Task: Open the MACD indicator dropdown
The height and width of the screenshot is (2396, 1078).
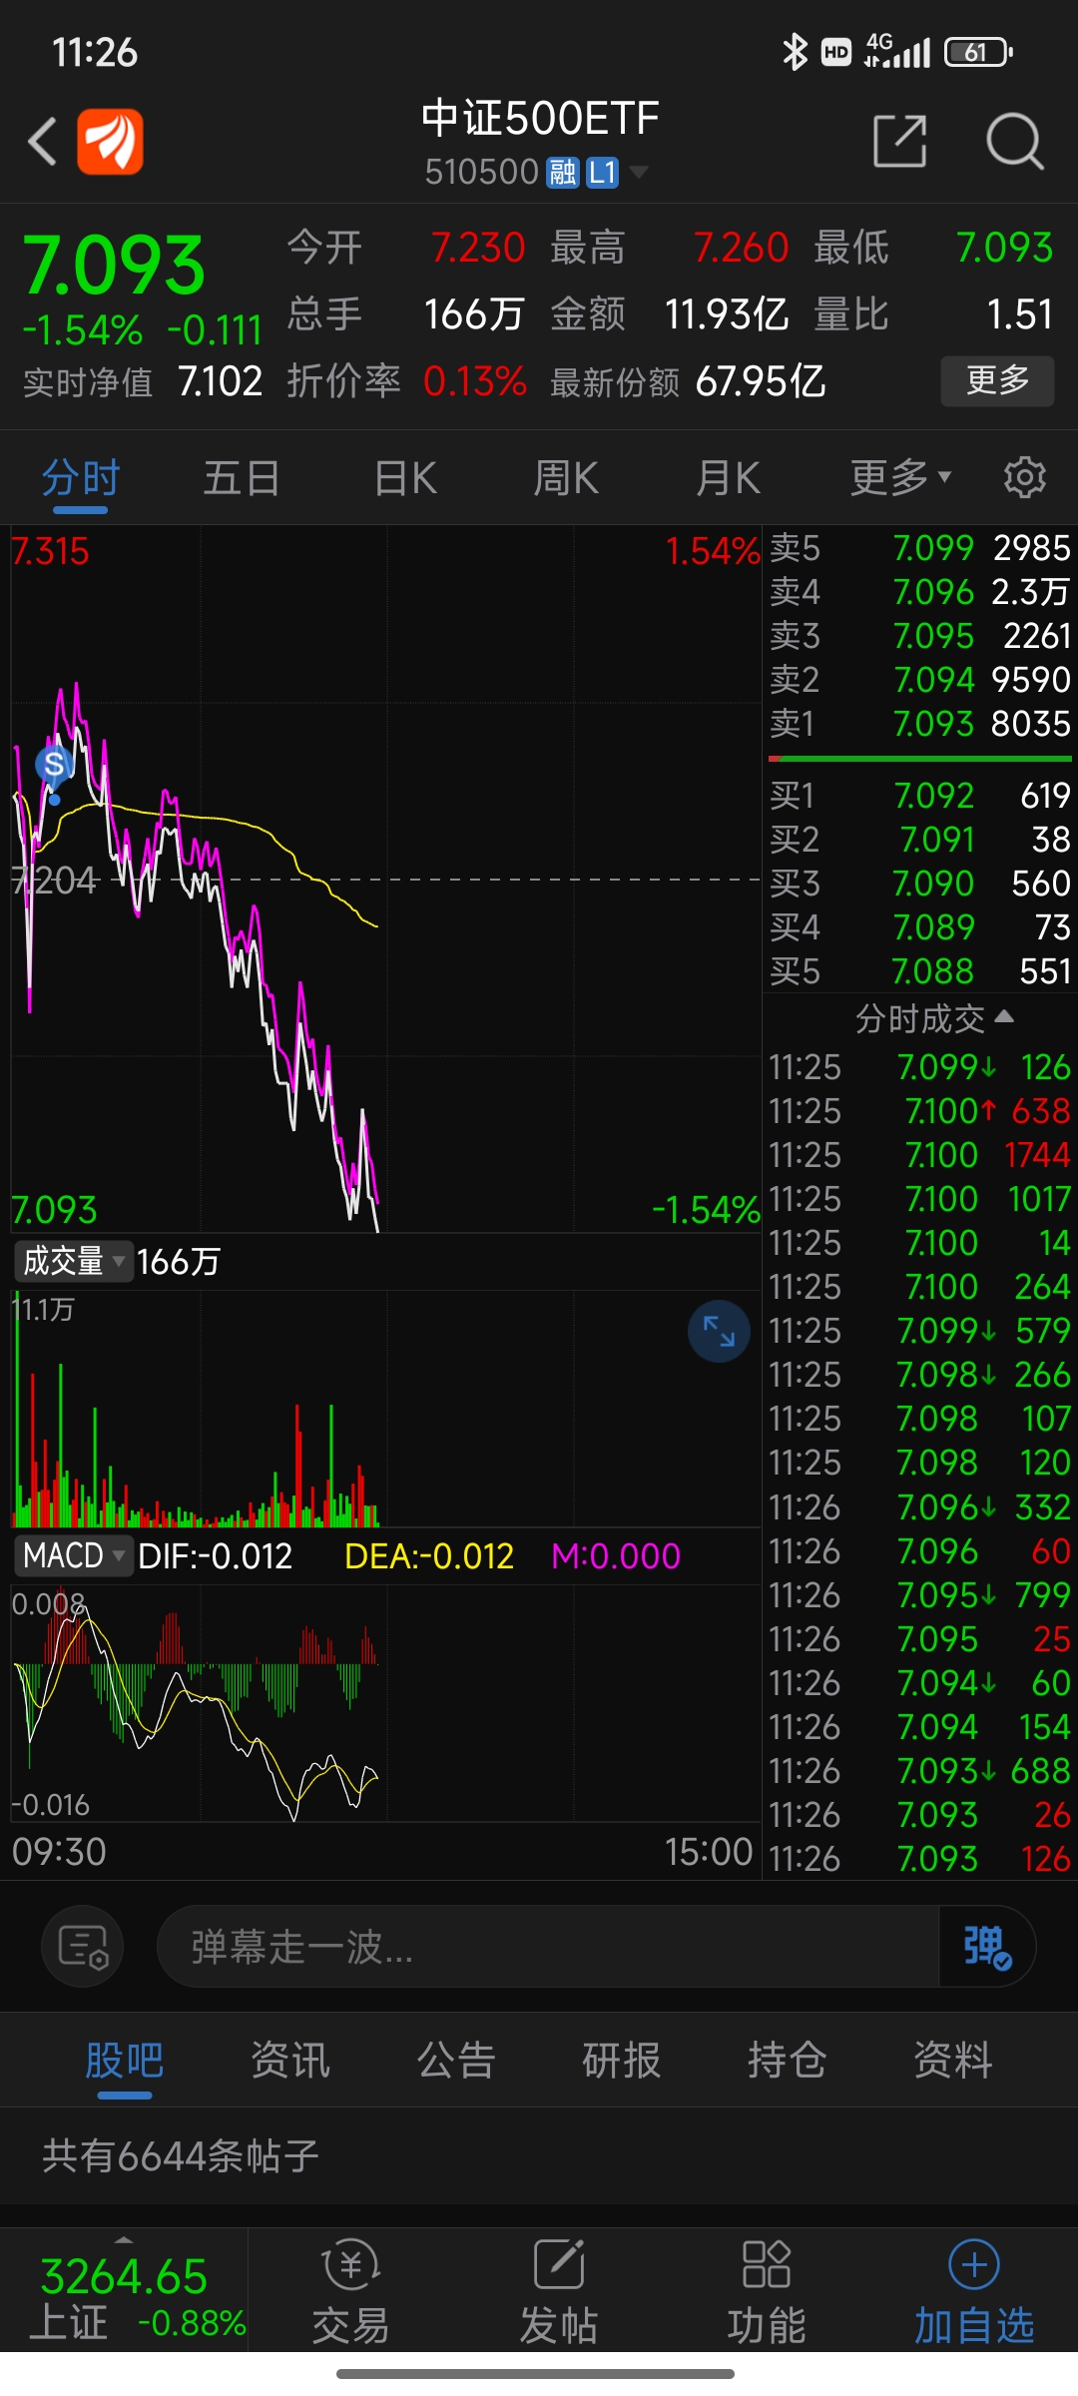Action: tap(73, 1555)
